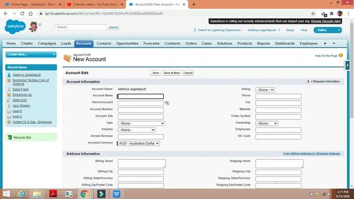The height and width of the screenshot is (199, 354).
Task: Open the Contacts tab
Action: 104,43
